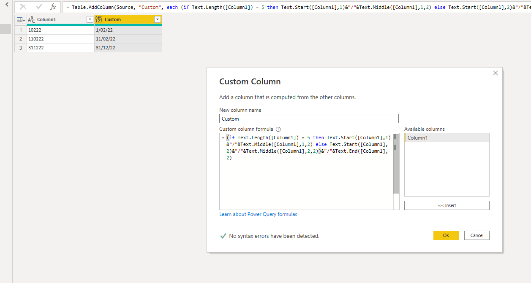
Task: Select cell containing 1/02/22
Action: tap(128, 30)
